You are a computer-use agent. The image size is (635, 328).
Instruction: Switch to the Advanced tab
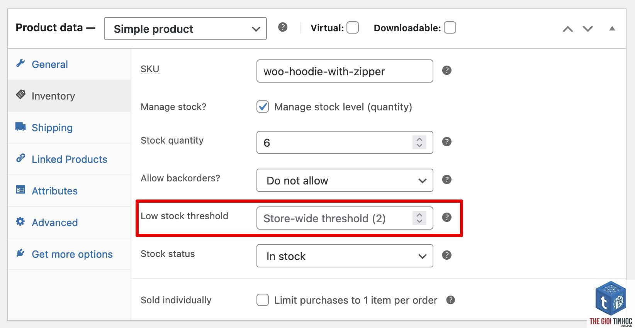coord(69,223)
